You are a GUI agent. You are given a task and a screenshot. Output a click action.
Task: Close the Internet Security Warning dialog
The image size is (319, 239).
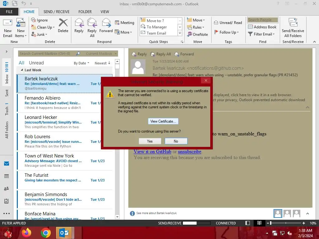tap(206, 81)
